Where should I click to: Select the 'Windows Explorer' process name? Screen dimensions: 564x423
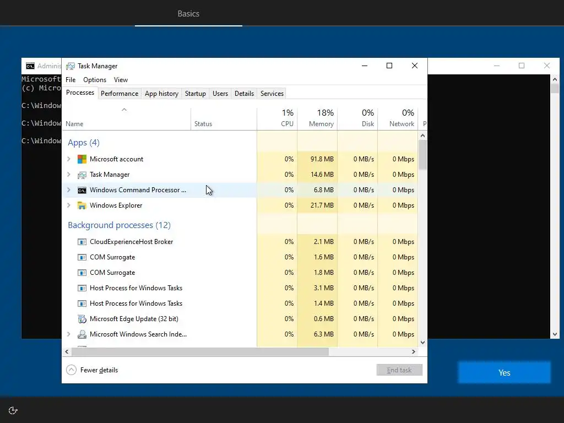pyautogui.click(x=116, y=205)
